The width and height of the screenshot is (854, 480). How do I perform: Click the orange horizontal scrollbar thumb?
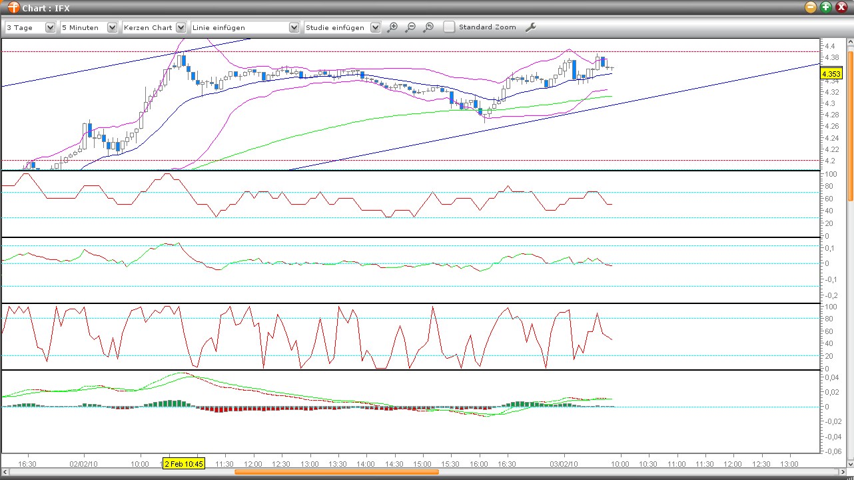pyautogui.click(x=336, y=472)
